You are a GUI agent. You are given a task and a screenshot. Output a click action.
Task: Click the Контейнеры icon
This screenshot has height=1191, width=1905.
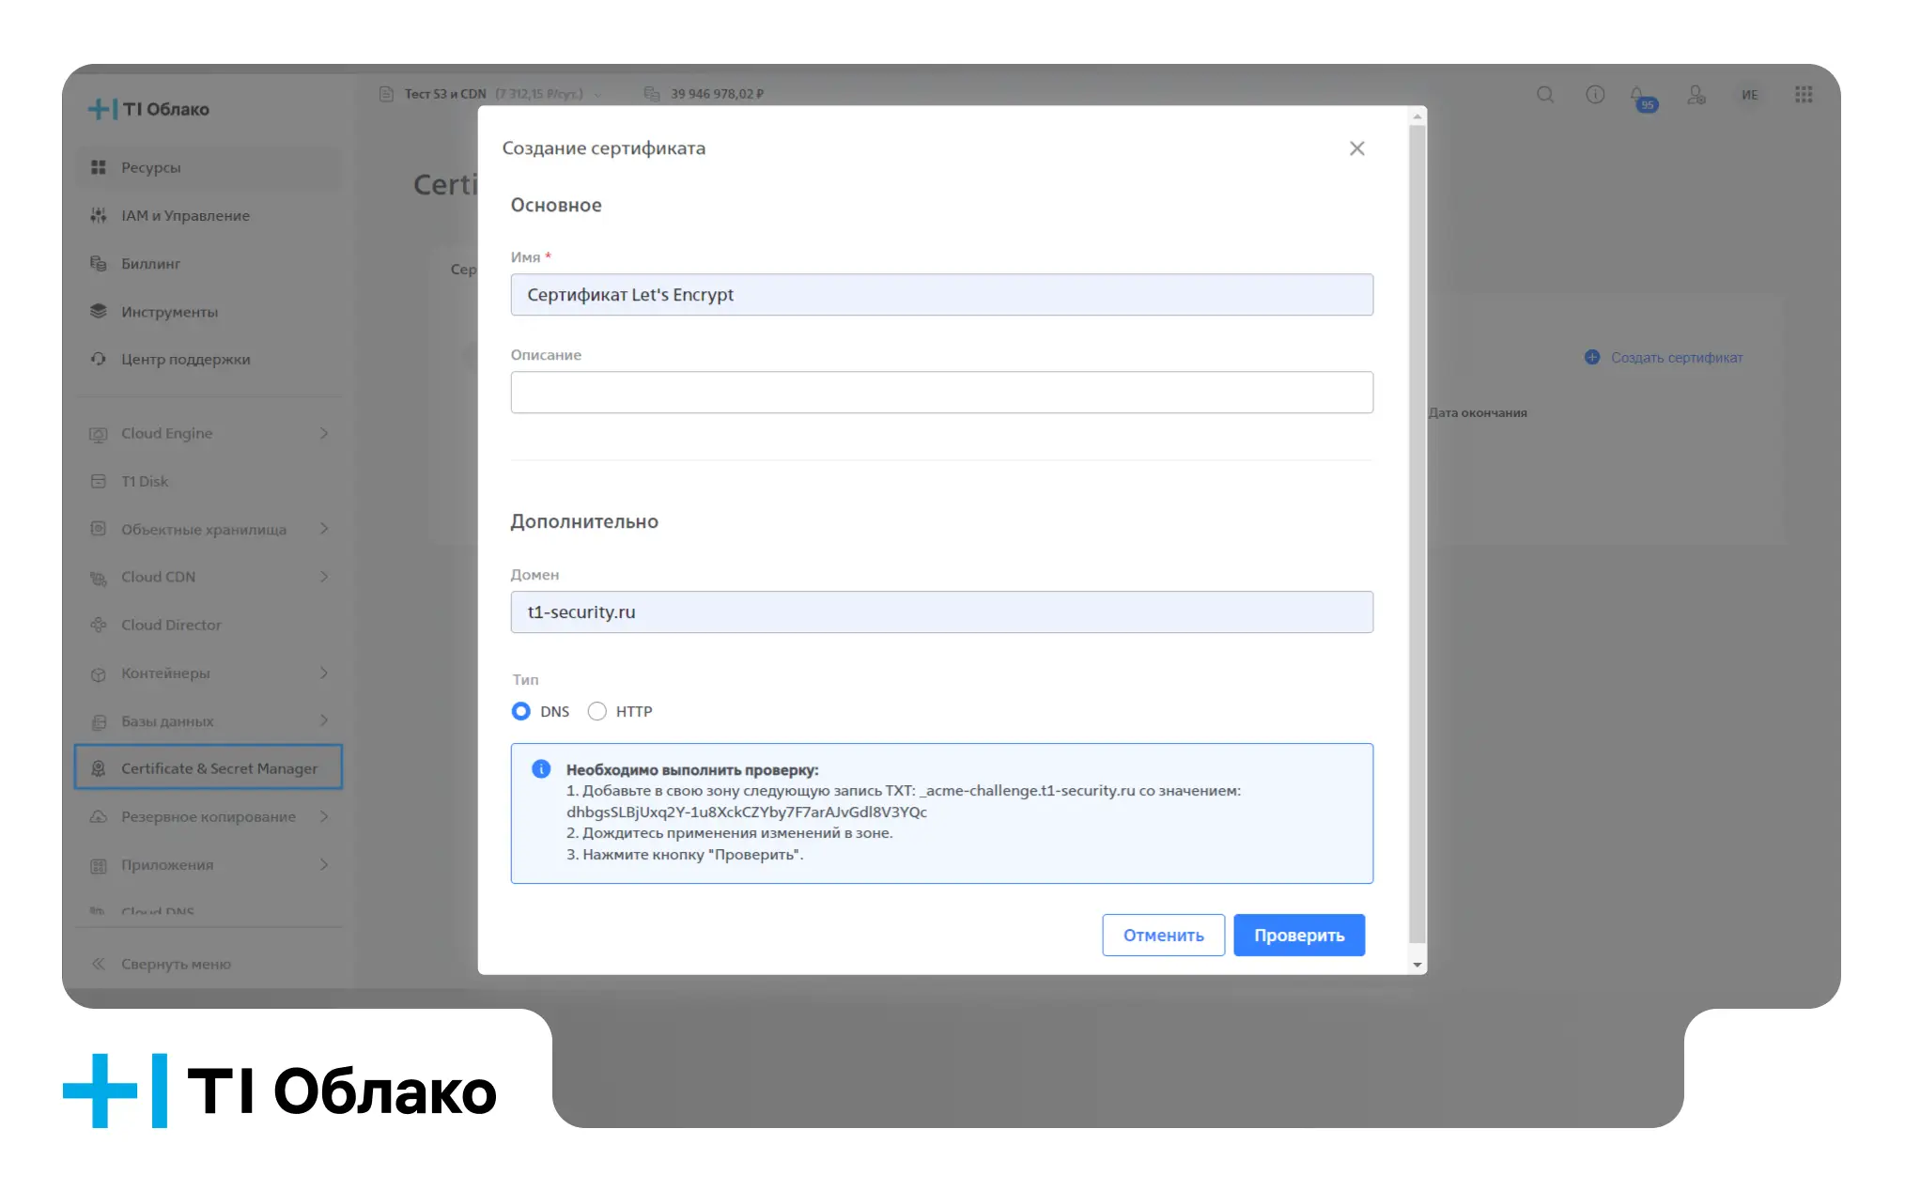coord(98,673)
